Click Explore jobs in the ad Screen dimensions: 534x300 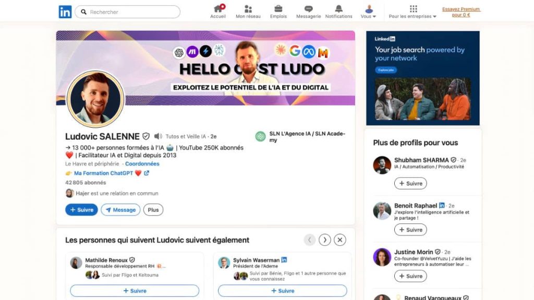(x=386, y=70)
